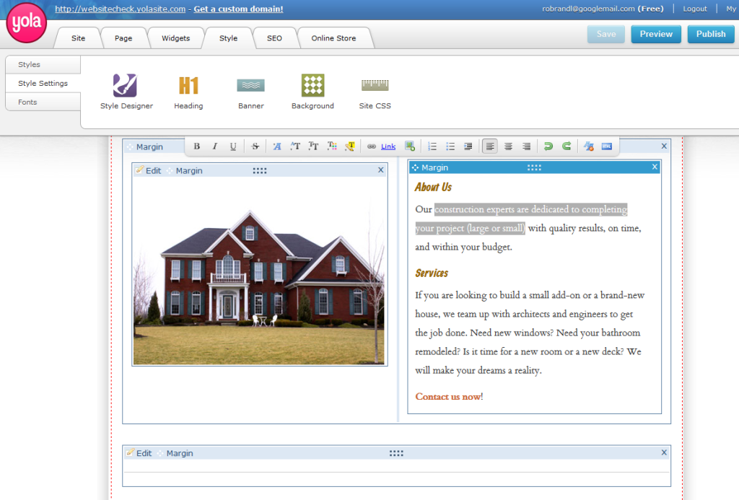Click the Preview button
The height and width of the screenshot is (500, 739).
(x=655, y=34)
